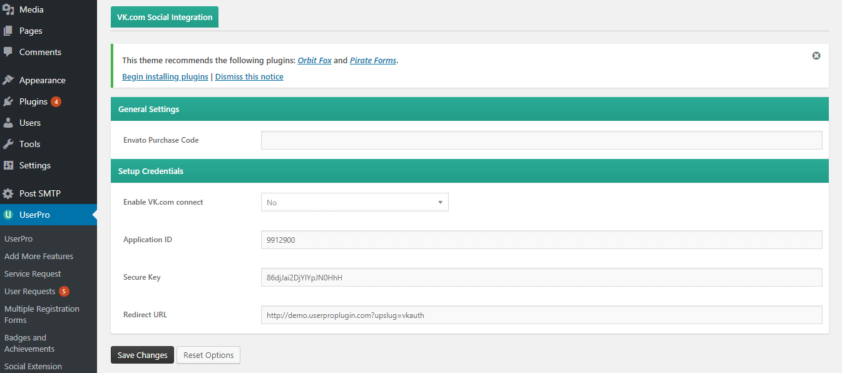This screenshot has height=373, width=842.
Task: Click the Appearance paintbrush icon
Action: tap(8, 80)
